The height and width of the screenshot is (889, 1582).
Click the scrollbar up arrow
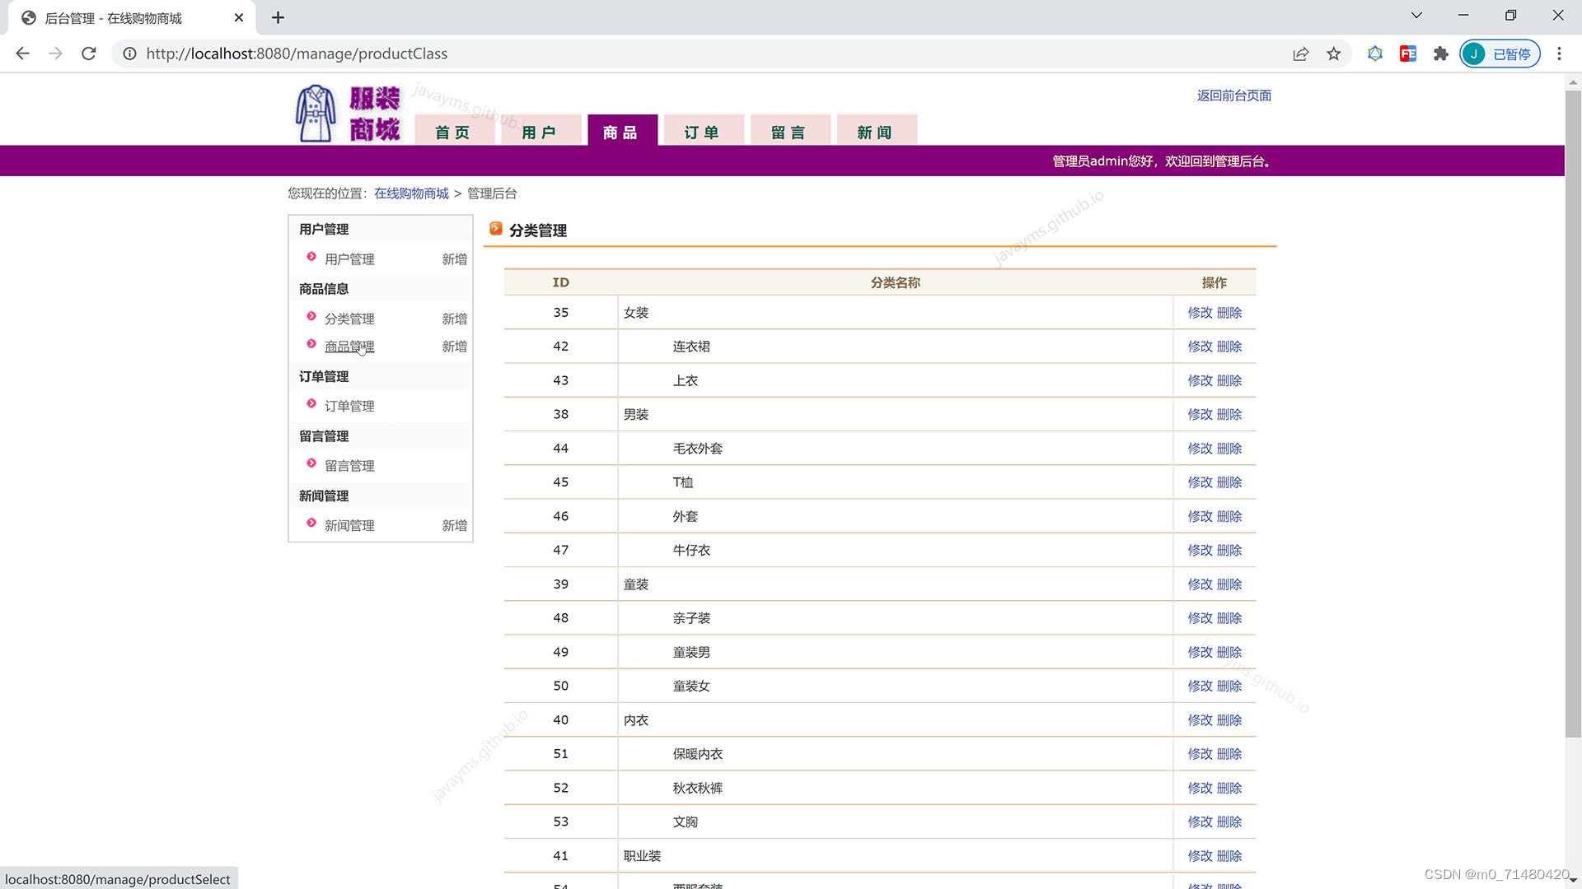click(x=1573, y=82)
